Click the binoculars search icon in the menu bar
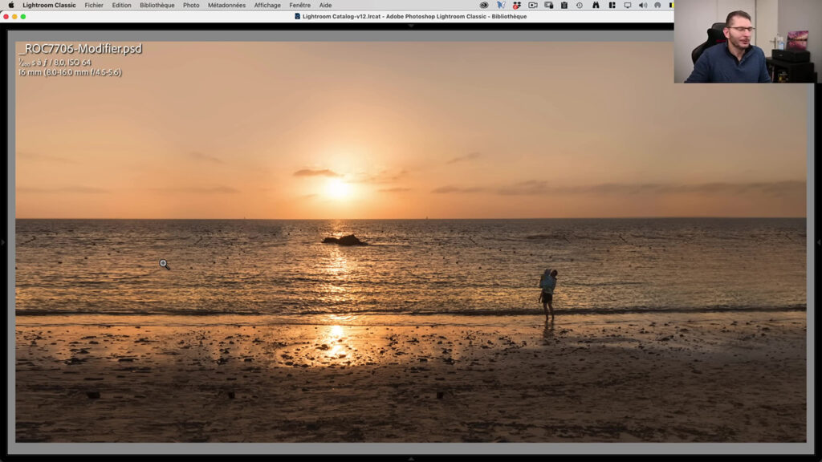822x462 pixels. click(x=595, y=5)
